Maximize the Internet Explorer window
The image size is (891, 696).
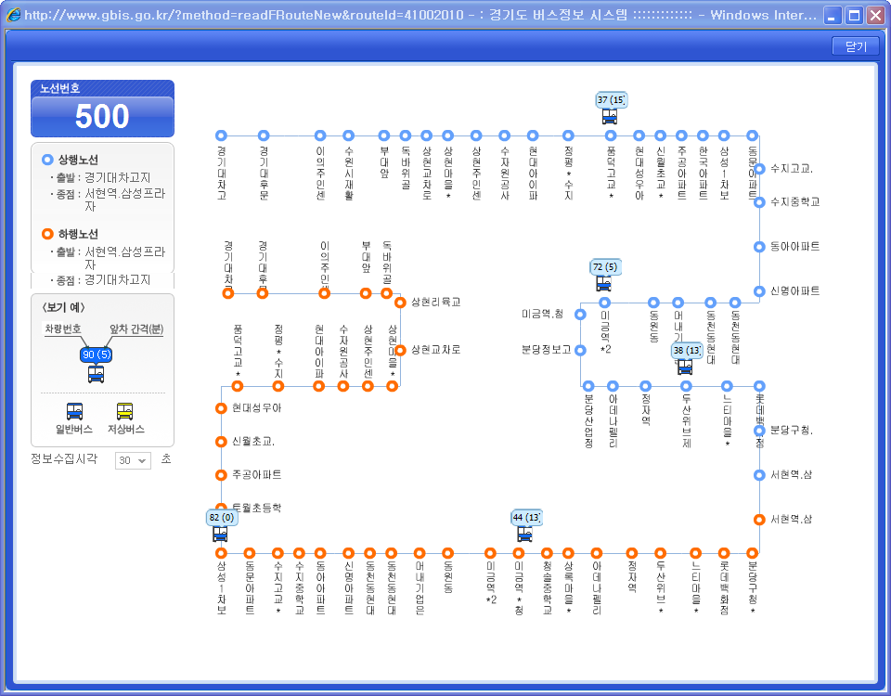(x=854, y=16)
